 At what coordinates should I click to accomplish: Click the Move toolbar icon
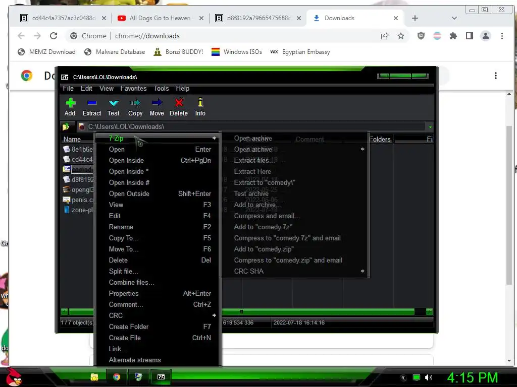pyautogui.click(x=157, y=107)
